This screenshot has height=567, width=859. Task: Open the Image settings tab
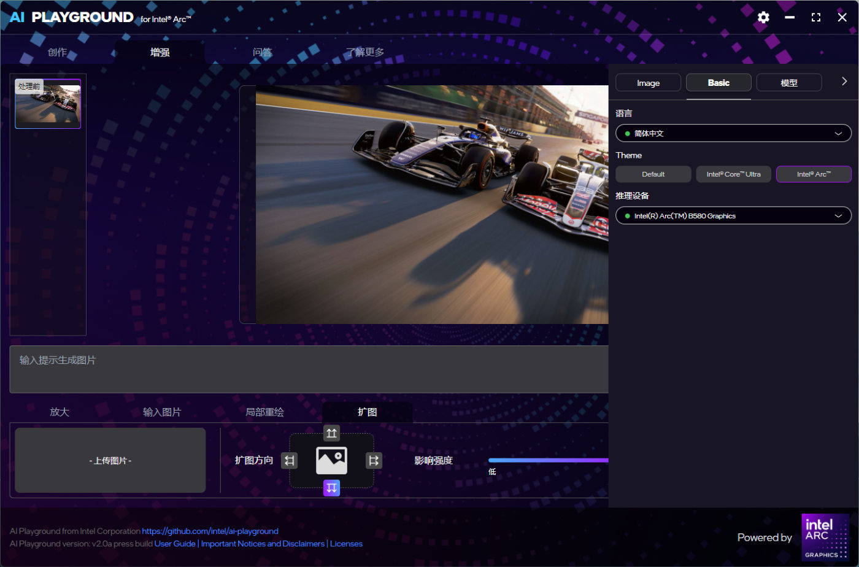coord(648,83)
